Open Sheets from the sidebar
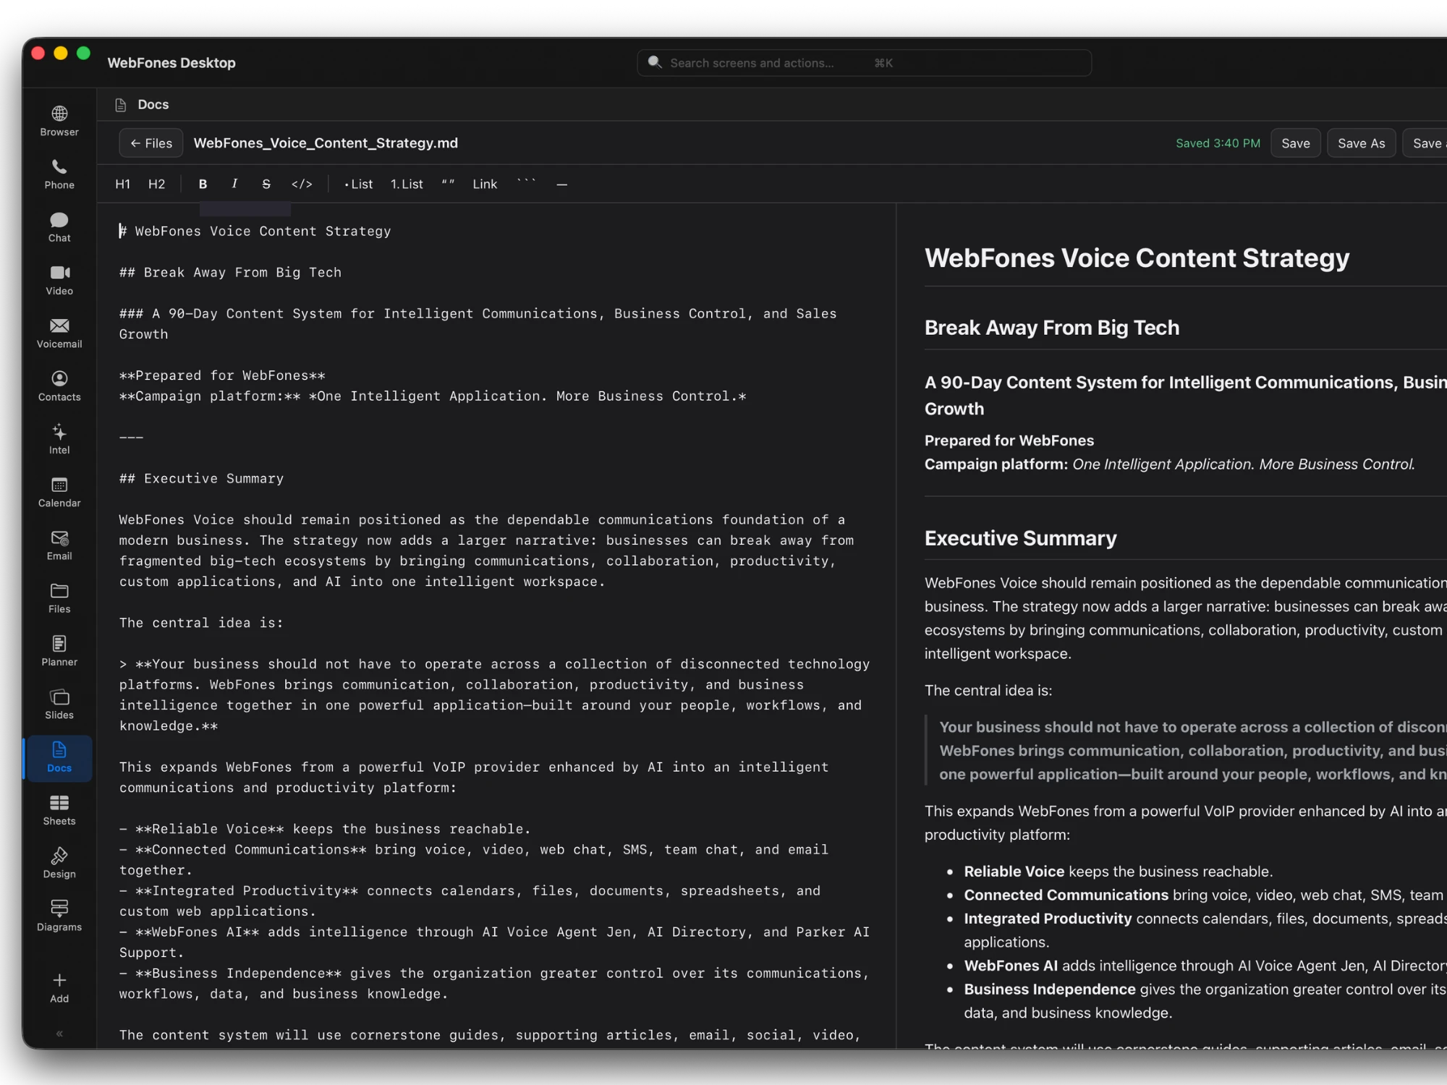The image size is (1447, 1085). pyautogui.click(x=59, y=811)
